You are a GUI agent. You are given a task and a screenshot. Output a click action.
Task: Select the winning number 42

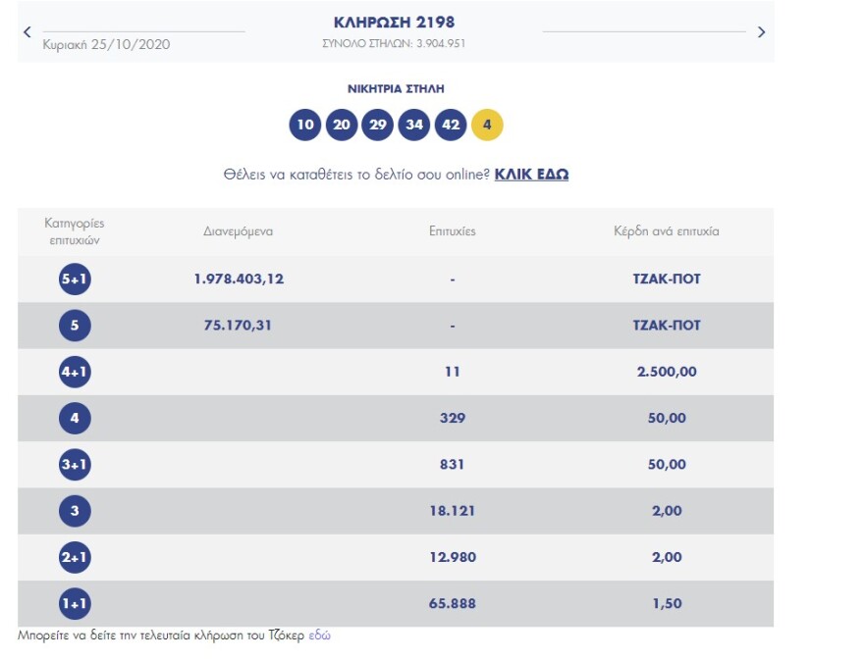(449, 125)
